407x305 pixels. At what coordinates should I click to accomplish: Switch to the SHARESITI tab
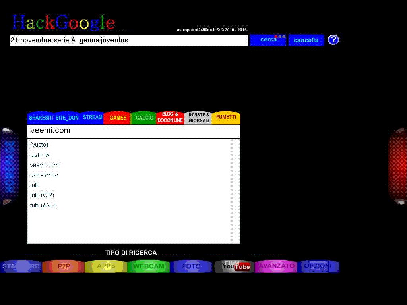(41, 118)
